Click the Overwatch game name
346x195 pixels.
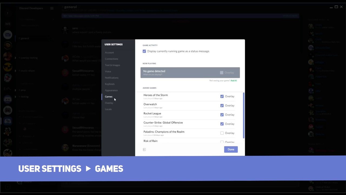click(x=150, y=104)
